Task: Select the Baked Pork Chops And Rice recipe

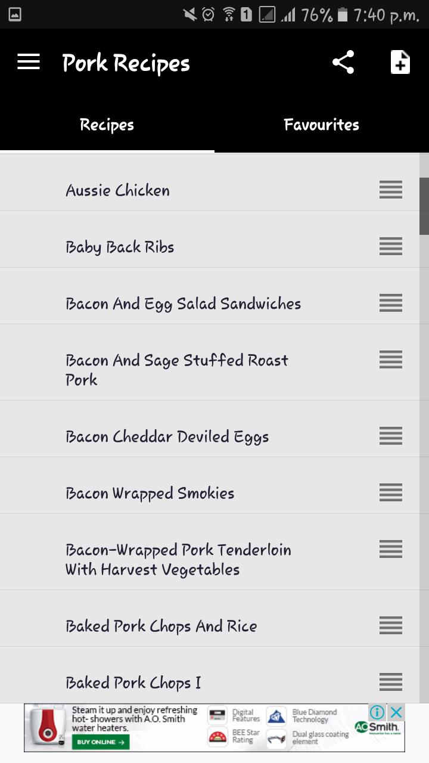Action: [161, 625]
